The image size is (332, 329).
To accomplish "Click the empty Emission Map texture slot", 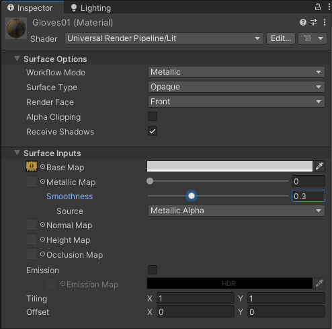I will click(x=52, y=283).
